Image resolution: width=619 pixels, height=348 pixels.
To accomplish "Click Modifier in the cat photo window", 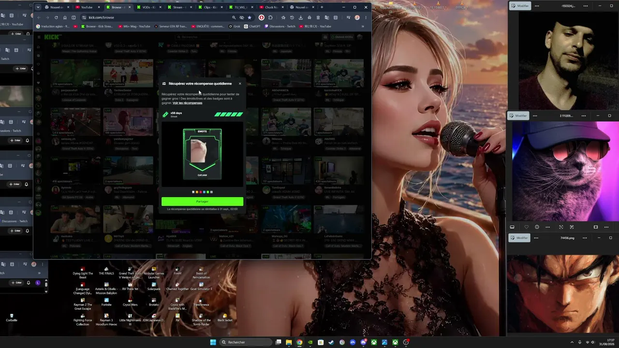I will coord(518,116).
